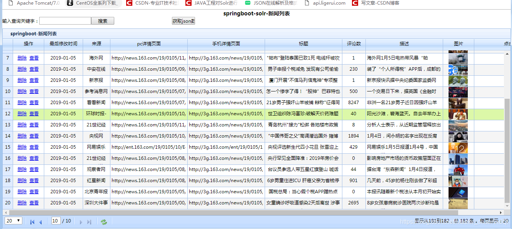Select source cell 央视网 in row 14
512x229 pixels.
tap(97, 136)
